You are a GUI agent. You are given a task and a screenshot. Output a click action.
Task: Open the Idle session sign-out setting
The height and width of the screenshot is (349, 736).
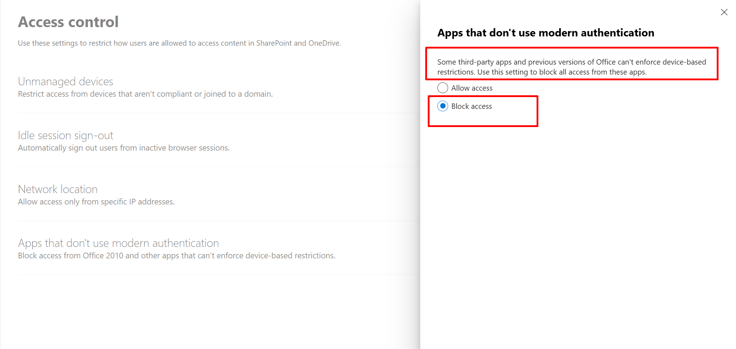click(x=66, y=135)
